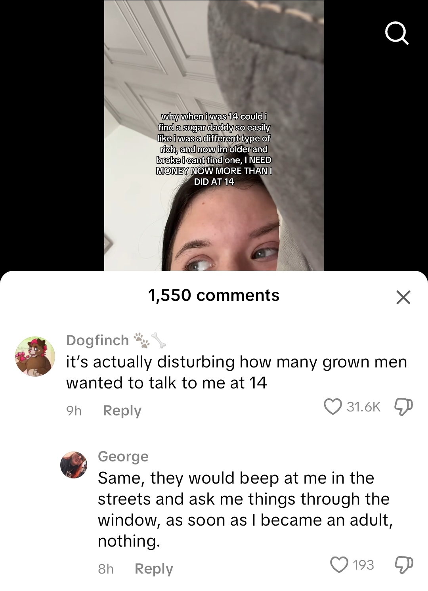The height and width of the screenshot is (591, 428).
Task: Open Dogfinch's profile avatar
Action: click(35, 356)
